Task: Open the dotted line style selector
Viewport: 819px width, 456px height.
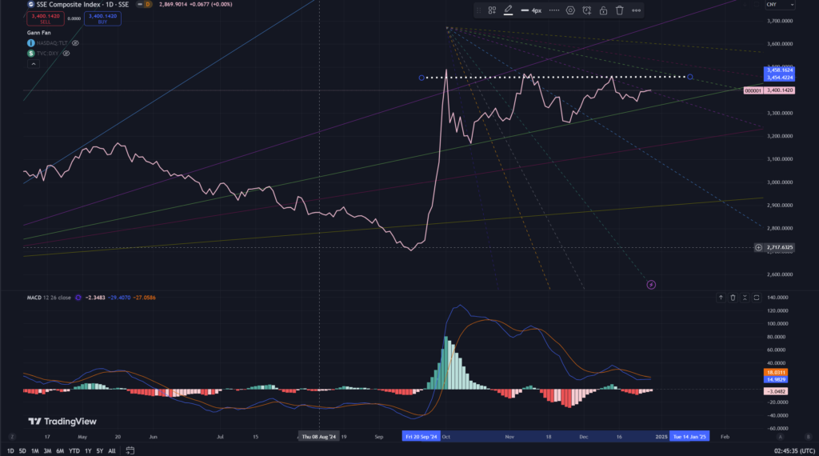Action: 554,10
